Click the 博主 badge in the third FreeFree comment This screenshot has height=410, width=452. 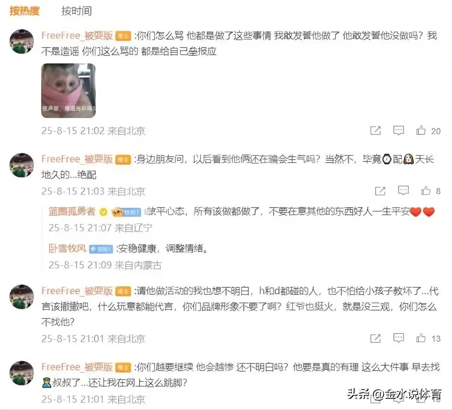[x=124, y=291]
